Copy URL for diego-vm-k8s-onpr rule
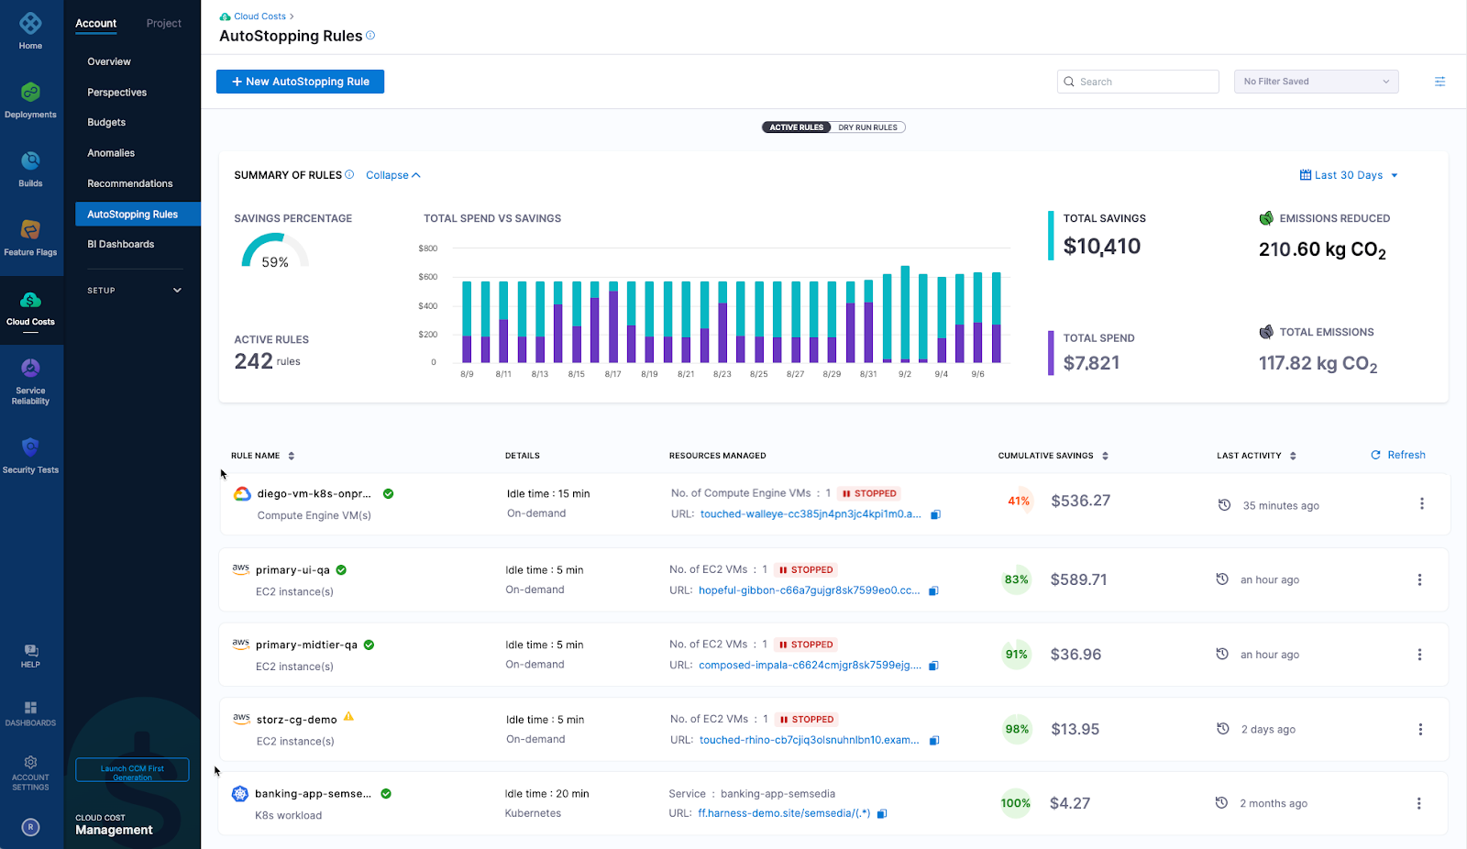 (936, 514)
